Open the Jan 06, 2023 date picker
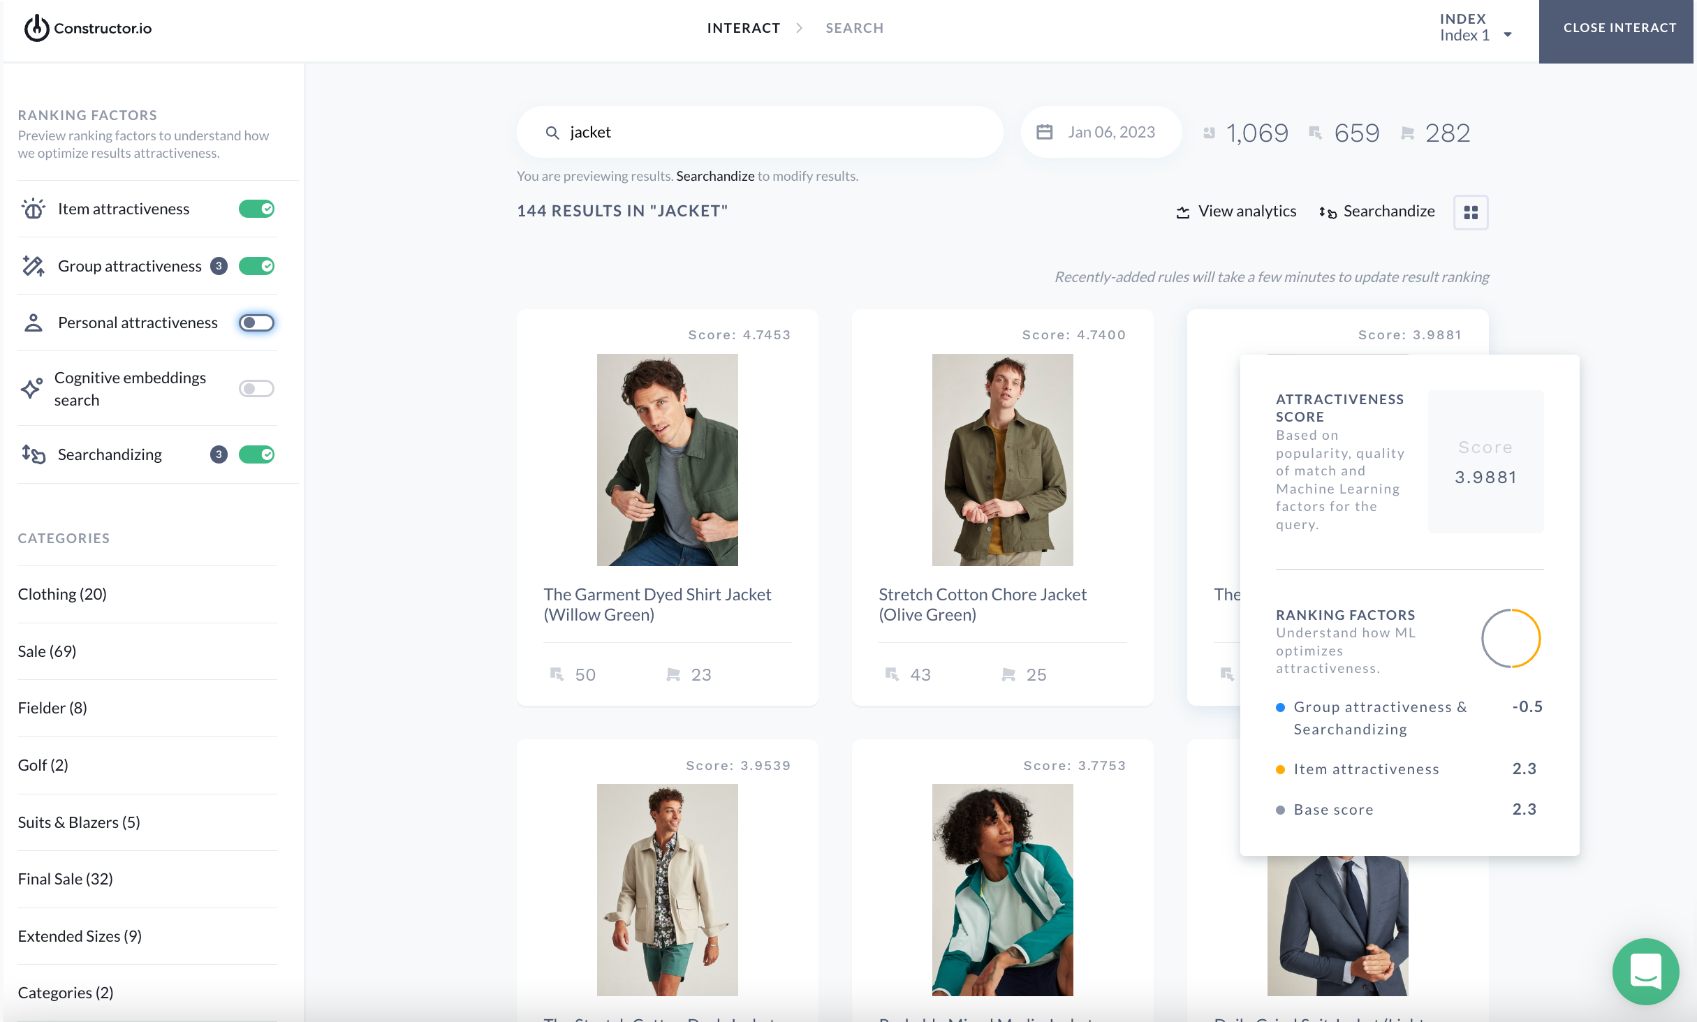 [1110, 132]
